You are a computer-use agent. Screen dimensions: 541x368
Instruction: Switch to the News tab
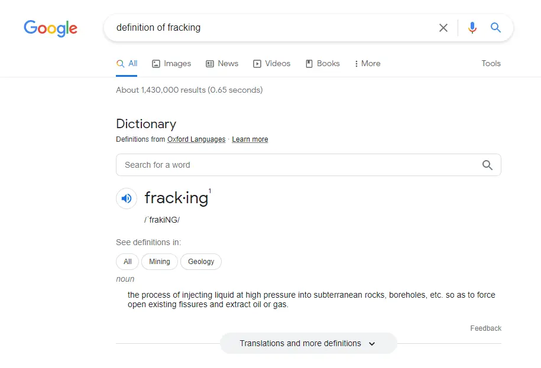[x=222, y=64]
